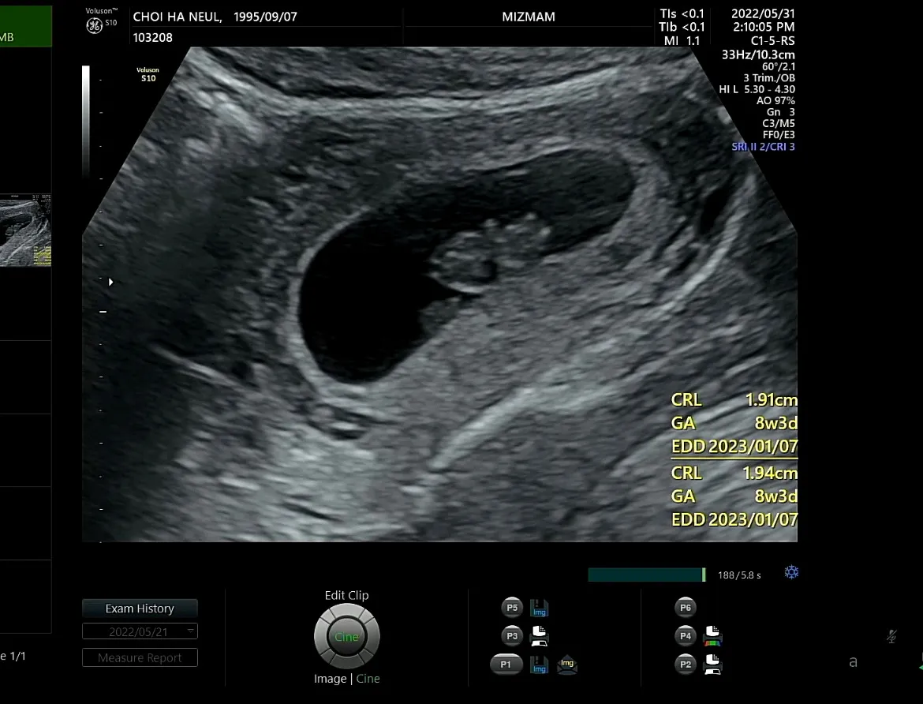Click the P1 save image disk icon
923x704 pixels.
pos(539,665)
